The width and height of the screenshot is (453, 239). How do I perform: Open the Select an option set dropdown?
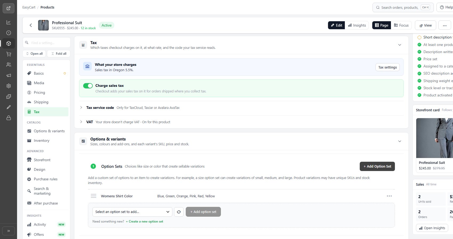(x=132, y=212)
